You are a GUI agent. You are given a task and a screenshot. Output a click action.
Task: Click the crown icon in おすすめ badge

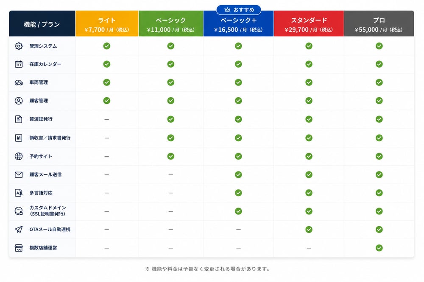(x=227, y=10)
